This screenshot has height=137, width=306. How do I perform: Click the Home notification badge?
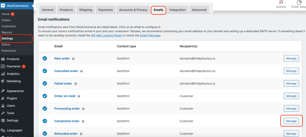click(x=13, y=14)
